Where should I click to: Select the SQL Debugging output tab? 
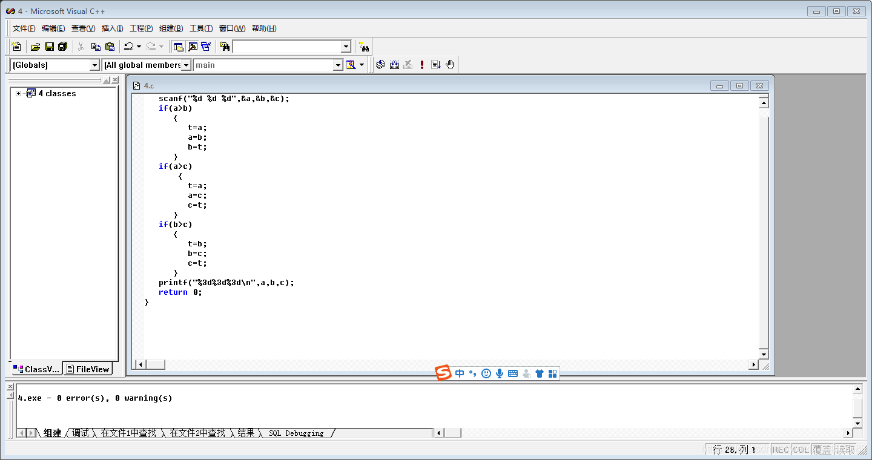tap(296, 433)
